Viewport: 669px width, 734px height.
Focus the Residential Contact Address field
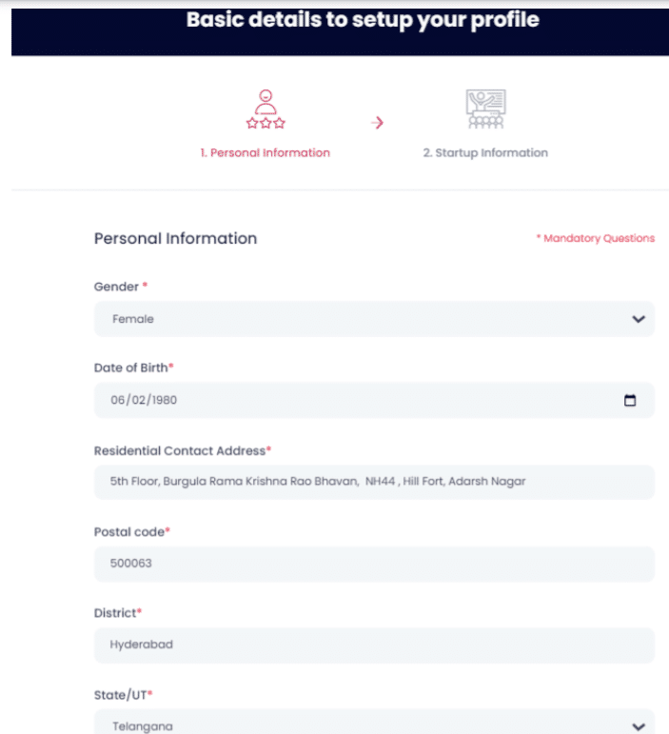tap(374, 482)
